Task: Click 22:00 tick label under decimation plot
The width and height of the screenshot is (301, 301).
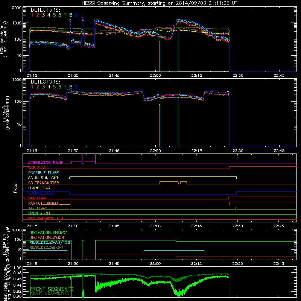Action: click(x=155, y=264)
